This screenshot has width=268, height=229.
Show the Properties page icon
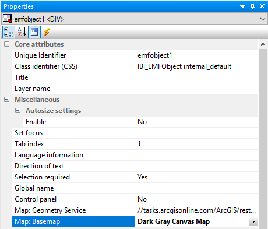coord(34,32)
